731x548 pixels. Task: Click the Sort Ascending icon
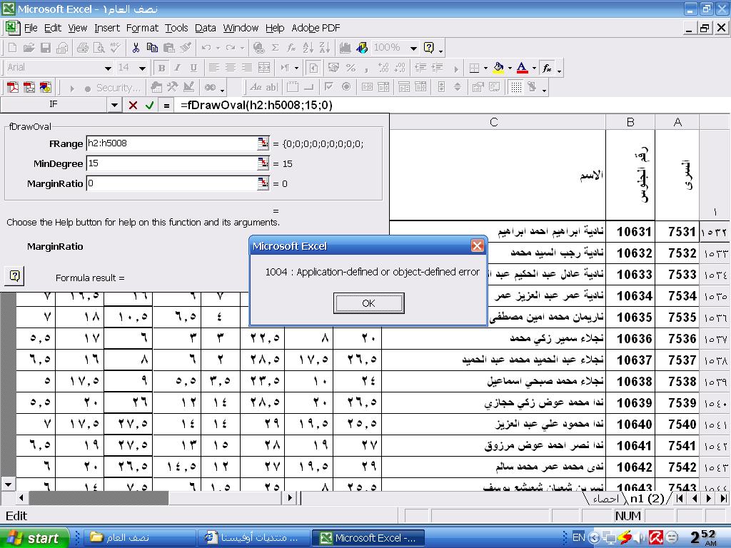[x=308, y=48]
